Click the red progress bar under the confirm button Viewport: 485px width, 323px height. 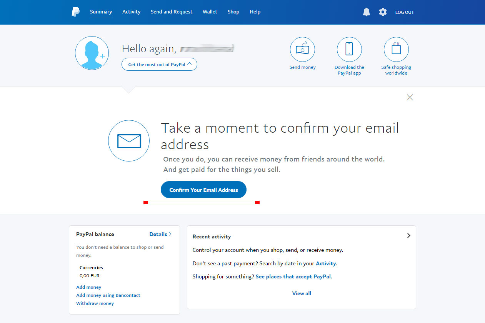(x=201, y=202)
